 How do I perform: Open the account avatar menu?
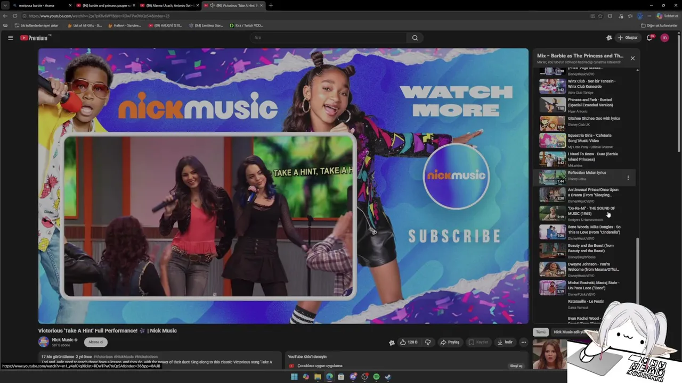(x=664, y=38)
